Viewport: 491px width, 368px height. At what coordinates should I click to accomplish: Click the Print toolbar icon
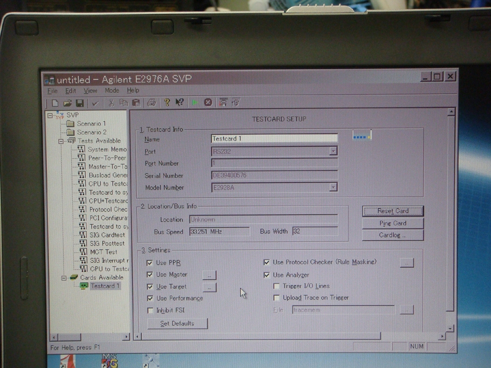coord(151,102)
